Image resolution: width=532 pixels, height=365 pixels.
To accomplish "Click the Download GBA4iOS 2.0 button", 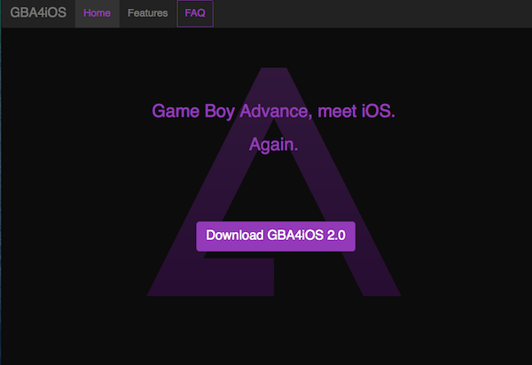I will tap(276, 237).
